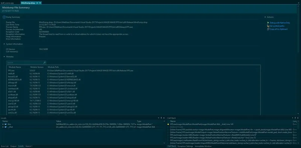Screen dimensions: 301x148
Task: Sort modules by Module Name column
Action: pos(15,67)
